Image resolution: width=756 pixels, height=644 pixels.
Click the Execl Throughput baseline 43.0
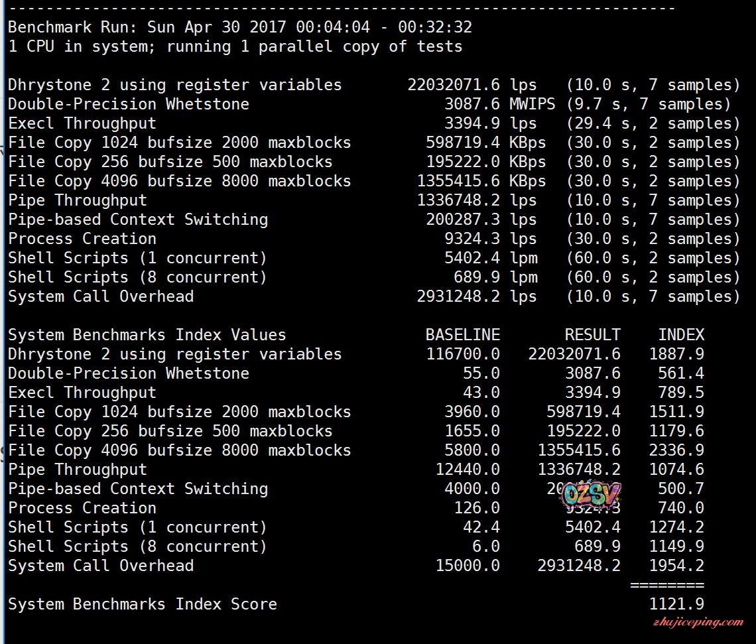pos(481,393)
